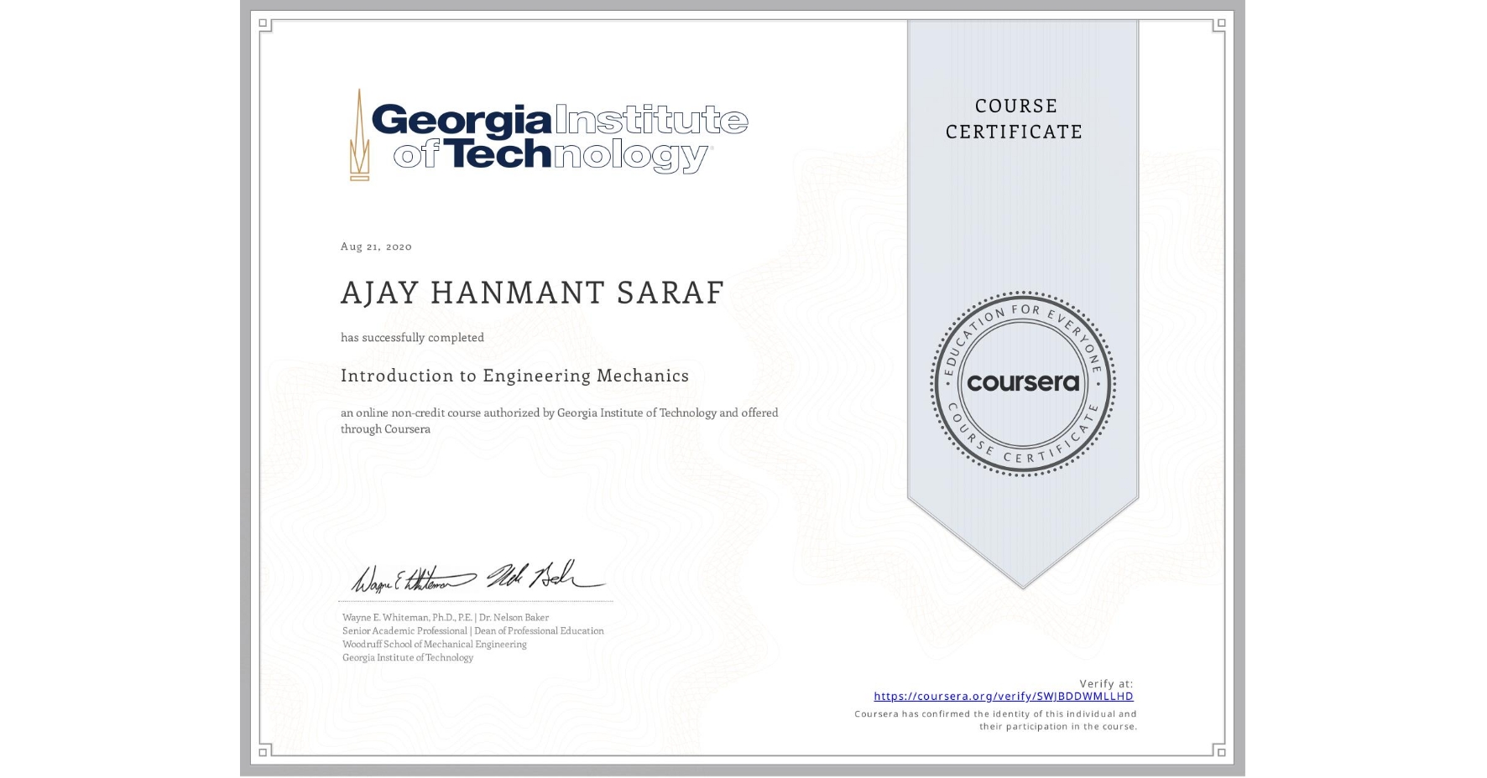The width and height of the screenshot is (1487, 778).
Task: Click the date 'Aug 21, 2020'
Action: (x=375, y=246)
